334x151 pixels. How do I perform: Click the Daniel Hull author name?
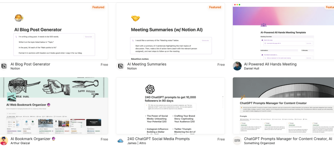[x=252, y=68]
